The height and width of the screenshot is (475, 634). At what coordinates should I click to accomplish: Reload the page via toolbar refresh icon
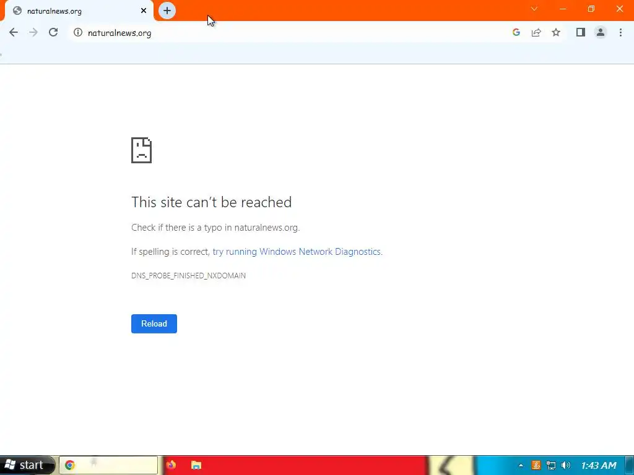(53, 33)
